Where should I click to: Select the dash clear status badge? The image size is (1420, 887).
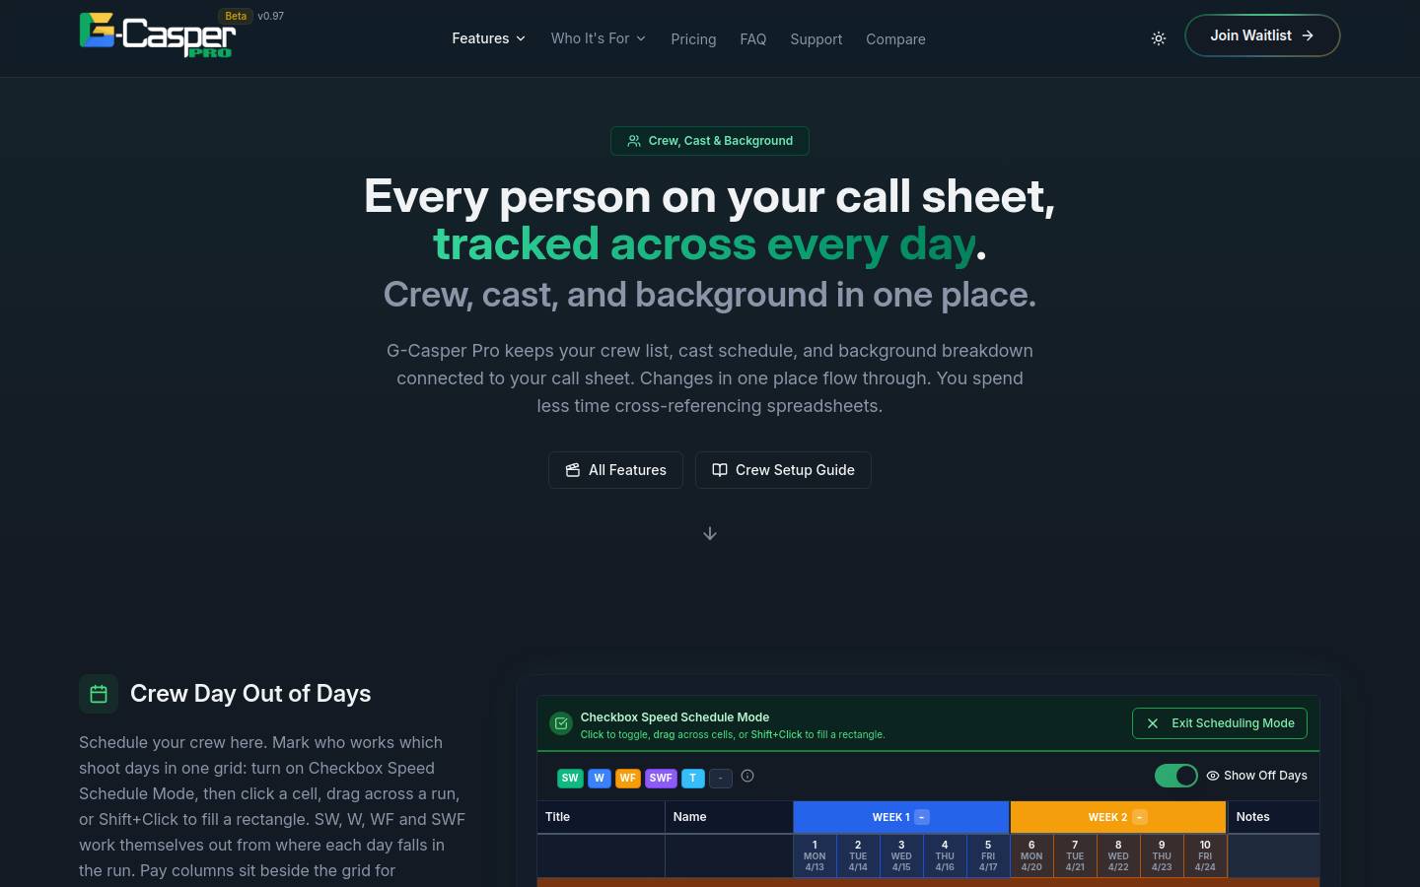click(721, 778)
